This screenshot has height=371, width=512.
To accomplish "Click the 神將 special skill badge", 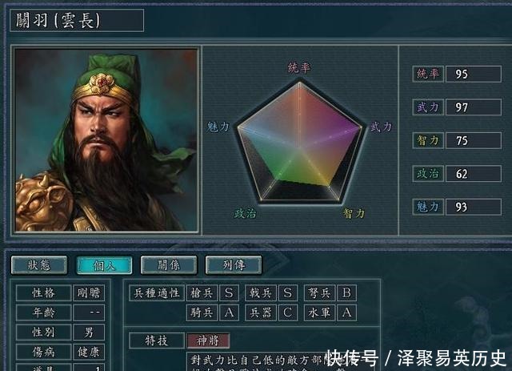I will pyautogui.click(x=208, y=341).
